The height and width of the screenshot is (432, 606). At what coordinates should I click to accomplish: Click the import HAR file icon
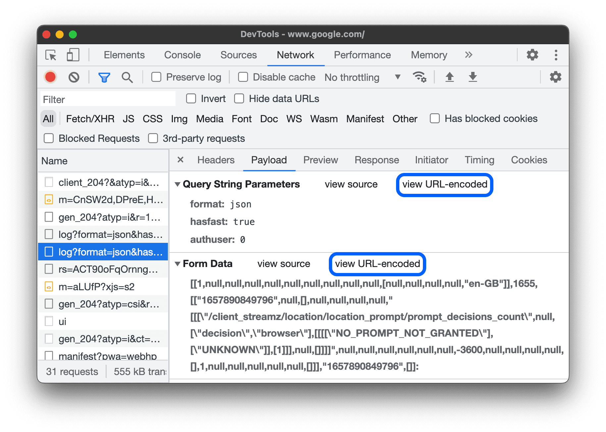click(449, 77)
